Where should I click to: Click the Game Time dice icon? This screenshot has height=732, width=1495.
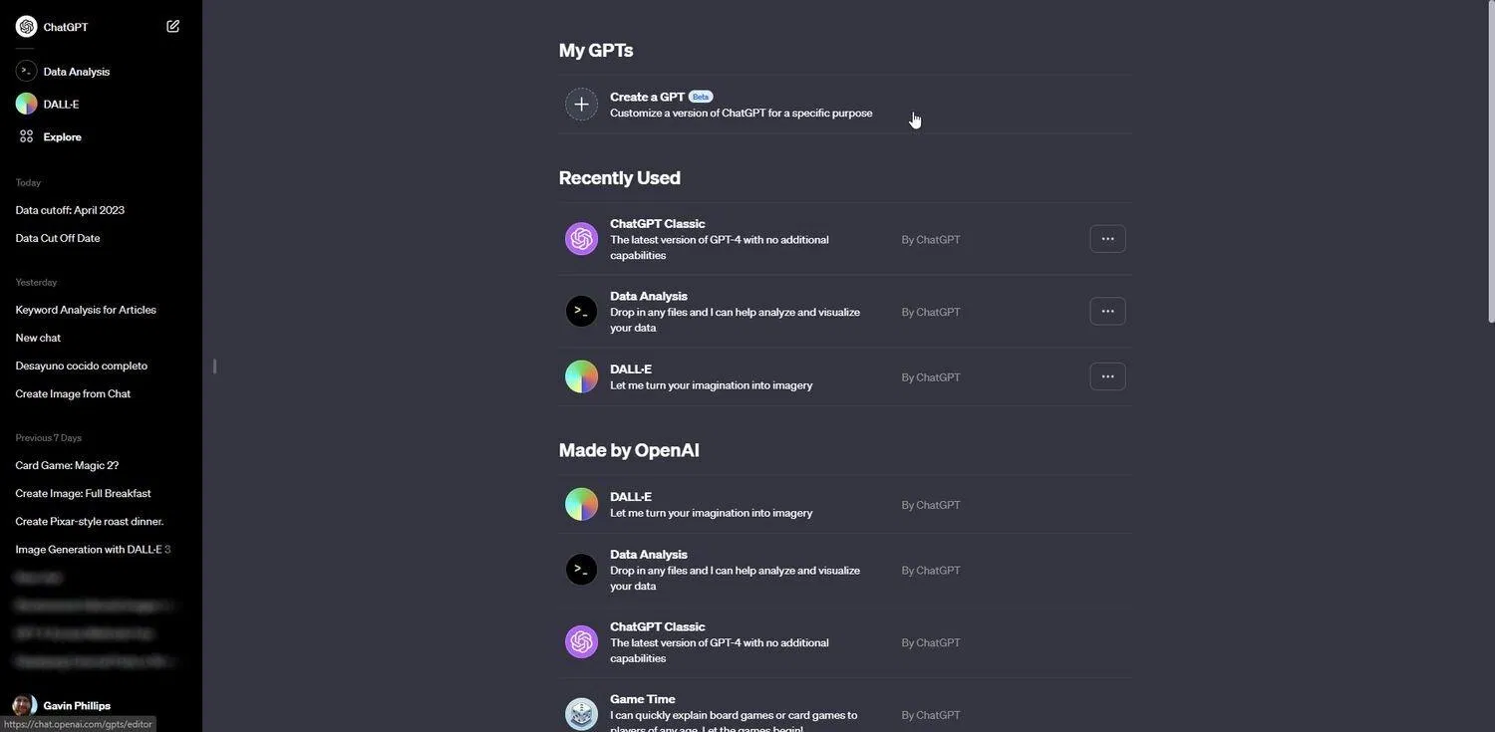[x=581, y=714]
